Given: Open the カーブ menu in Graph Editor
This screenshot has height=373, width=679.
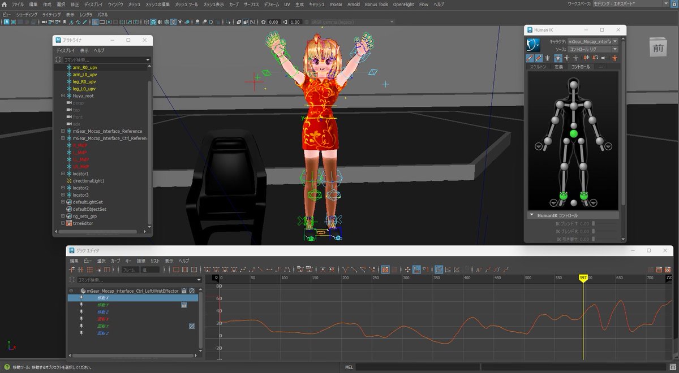Looking at the screenshot, I should point(115,261).
